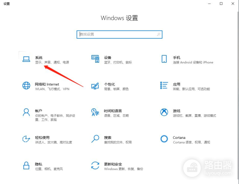239x184 pixels.
Task: Click the 搜索 category title
Action: coord(108,138)
